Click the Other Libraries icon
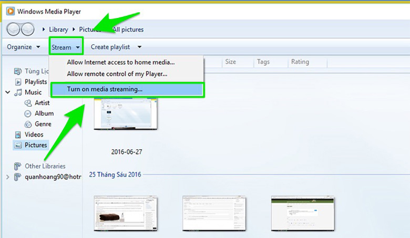The width and height of the screenshot is (410, 238). pos(18,167)
